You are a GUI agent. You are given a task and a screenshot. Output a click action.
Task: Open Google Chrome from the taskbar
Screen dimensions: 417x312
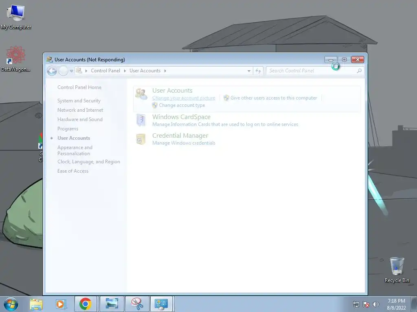[x=86, y=304]
